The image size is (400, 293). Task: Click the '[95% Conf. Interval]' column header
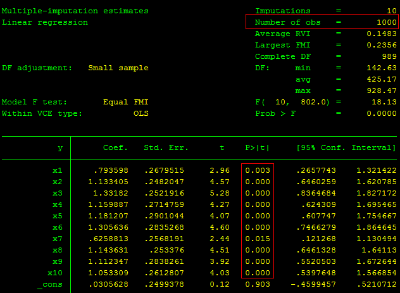(x=346, y=148)
